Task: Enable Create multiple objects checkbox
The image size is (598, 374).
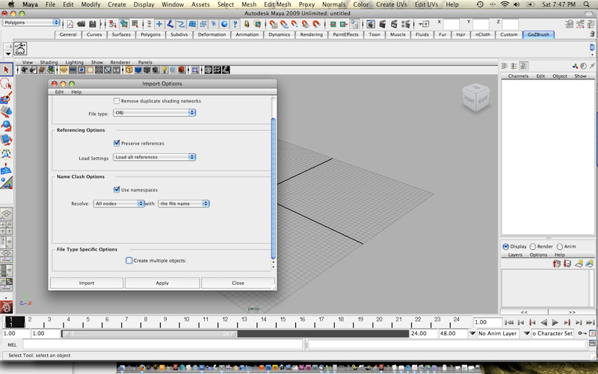Action: click(x=129, y=260)
